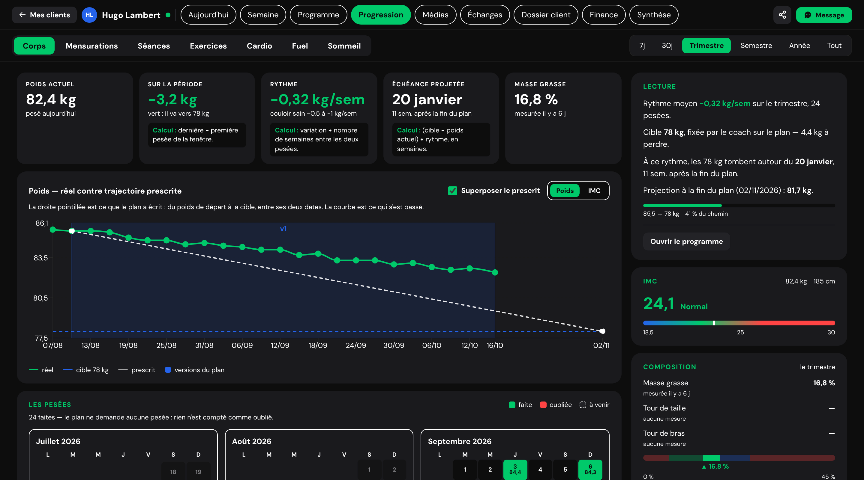Image resolution: width=864 pixels, height=480 pixels.
Task: Set the period to 30j
Action: [x=667, y=46]
